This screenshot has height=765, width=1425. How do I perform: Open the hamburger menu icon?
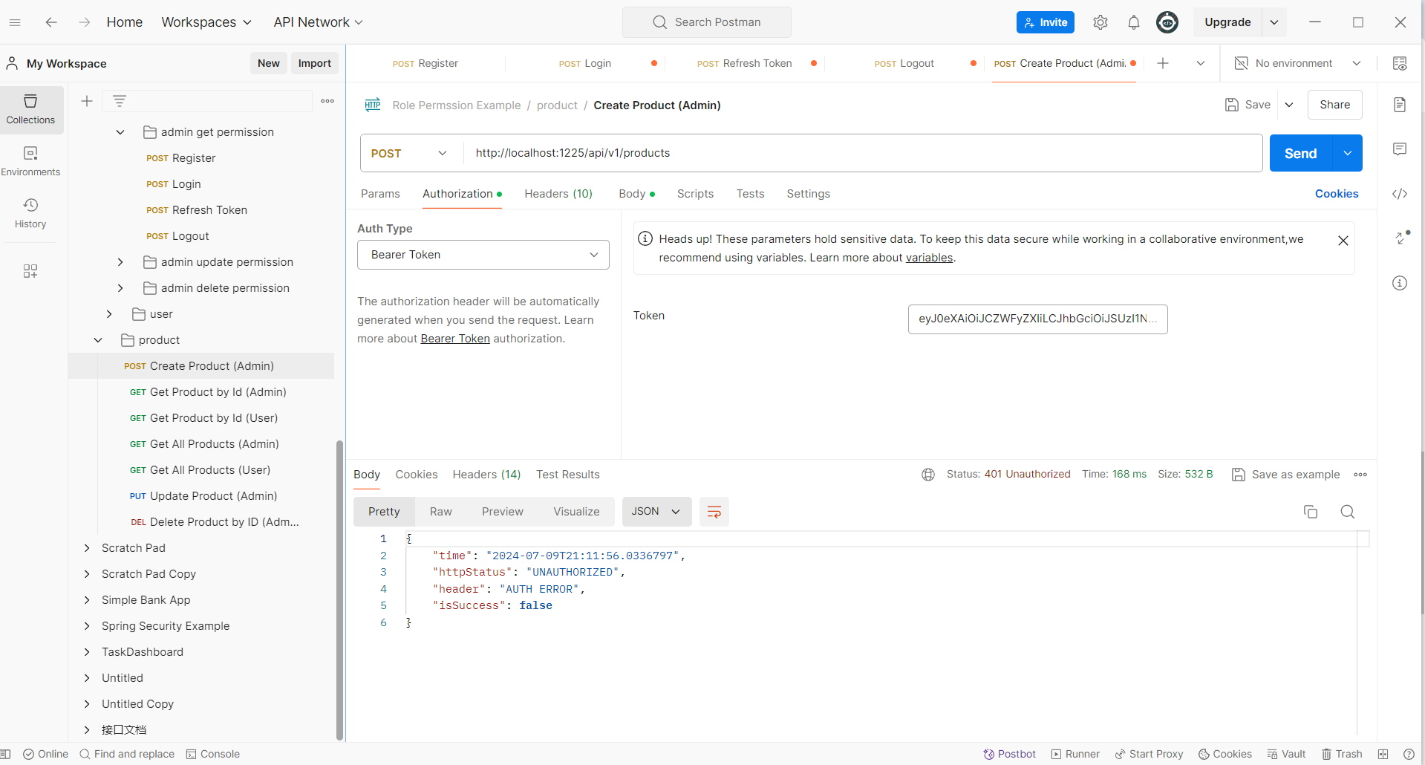[15, 22]
